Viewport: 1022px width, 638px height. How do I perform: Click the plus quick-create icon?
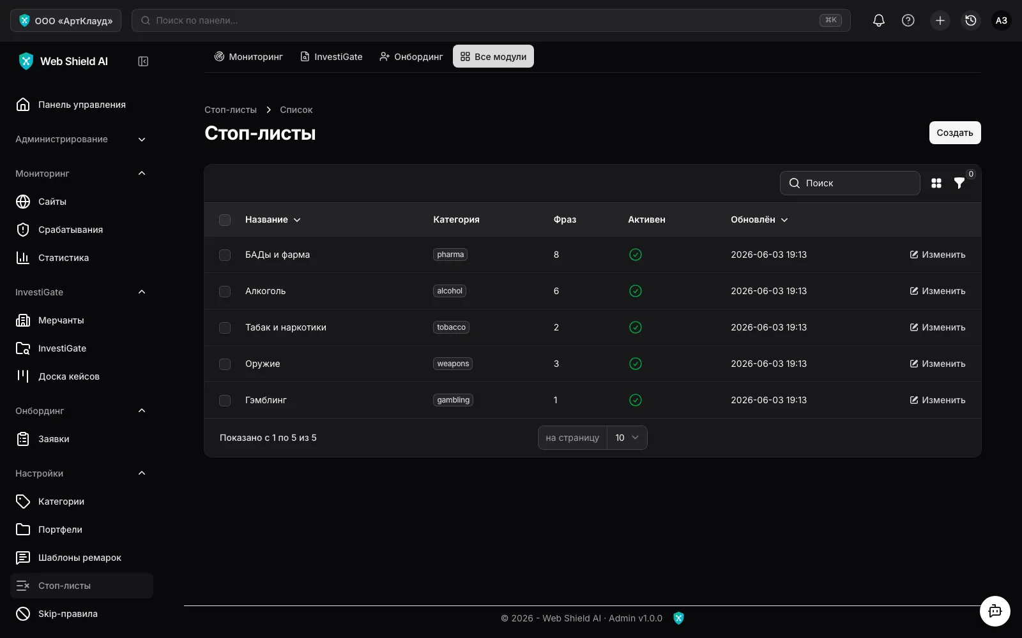click(x=940, y=20)
